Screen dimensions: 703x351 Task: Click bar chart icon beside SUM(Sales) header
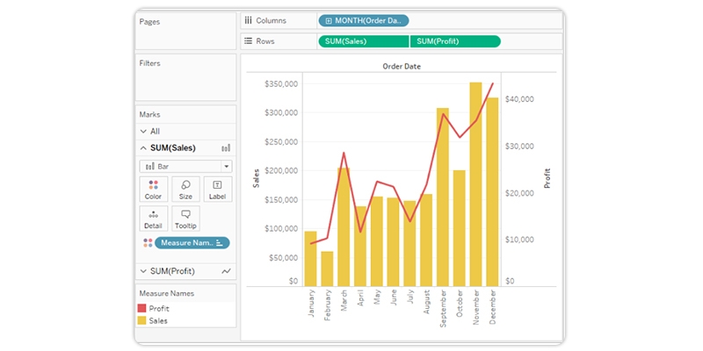[226, 148]
